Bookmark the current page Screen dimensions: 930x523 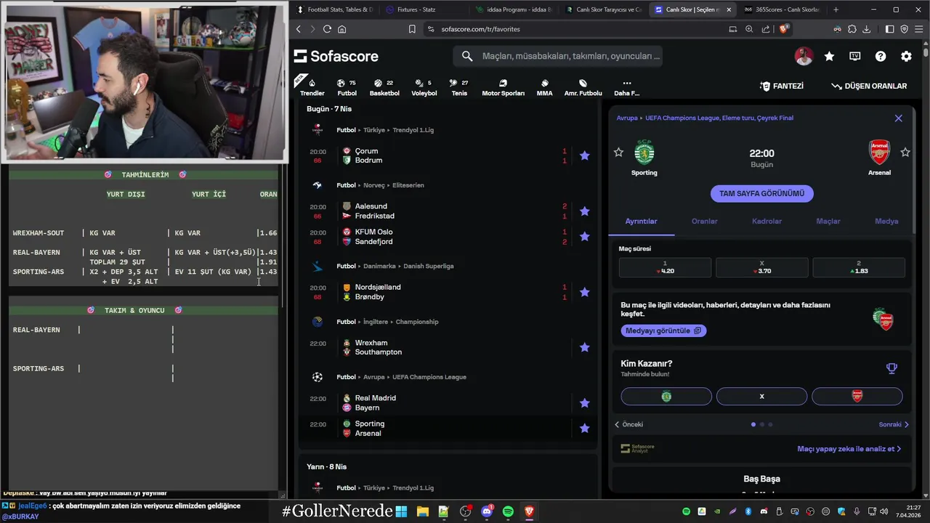[x=412, y=29]
